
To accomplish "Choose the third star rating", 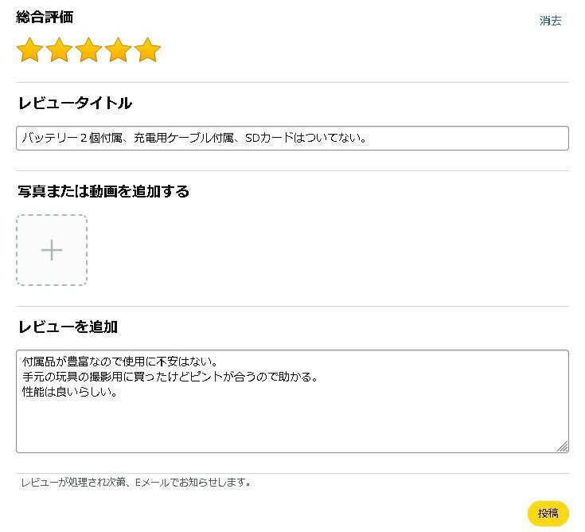I will (x=89, y=49).
